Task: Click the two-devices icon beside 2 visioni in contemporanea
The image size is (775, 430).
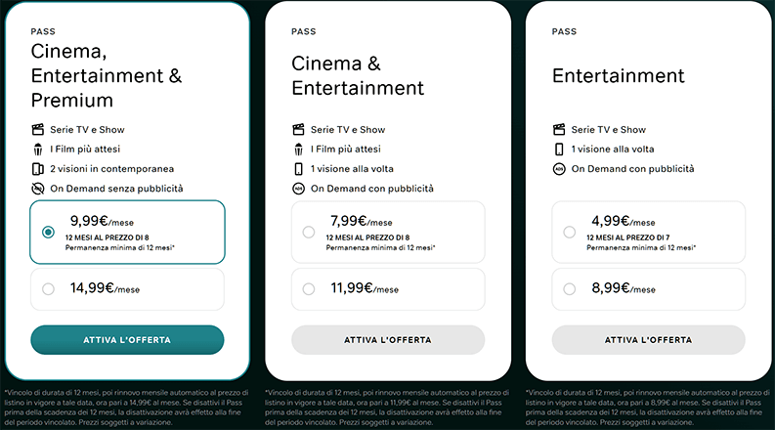Action: click(x=38, y=169)
